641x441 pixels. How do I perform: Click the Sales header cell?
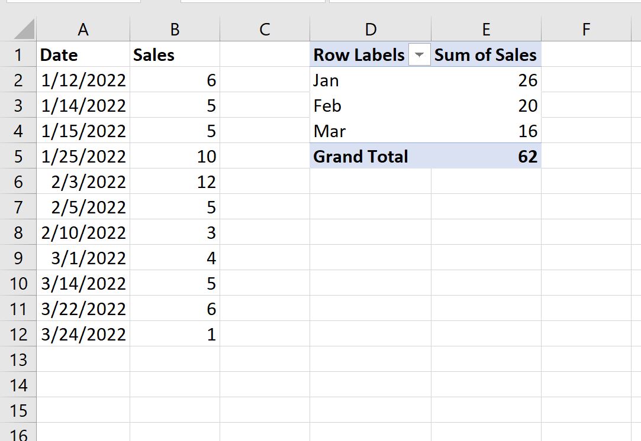tap(175, 55)
